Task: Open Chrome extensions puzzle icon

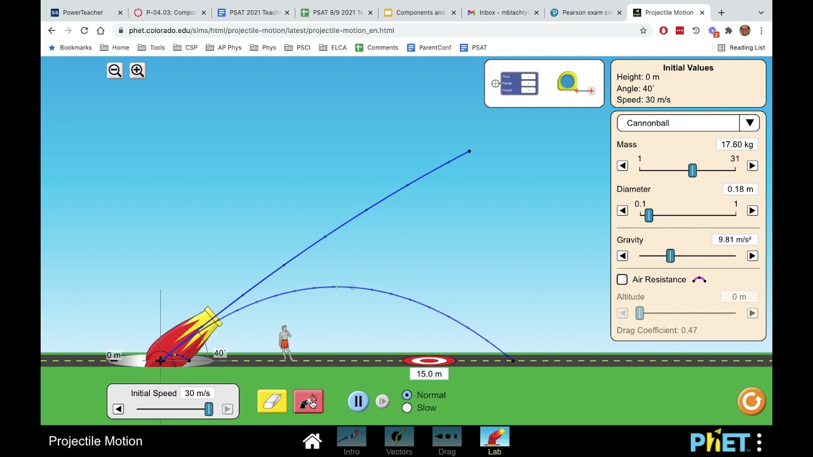Action: (x=729, y=30)
